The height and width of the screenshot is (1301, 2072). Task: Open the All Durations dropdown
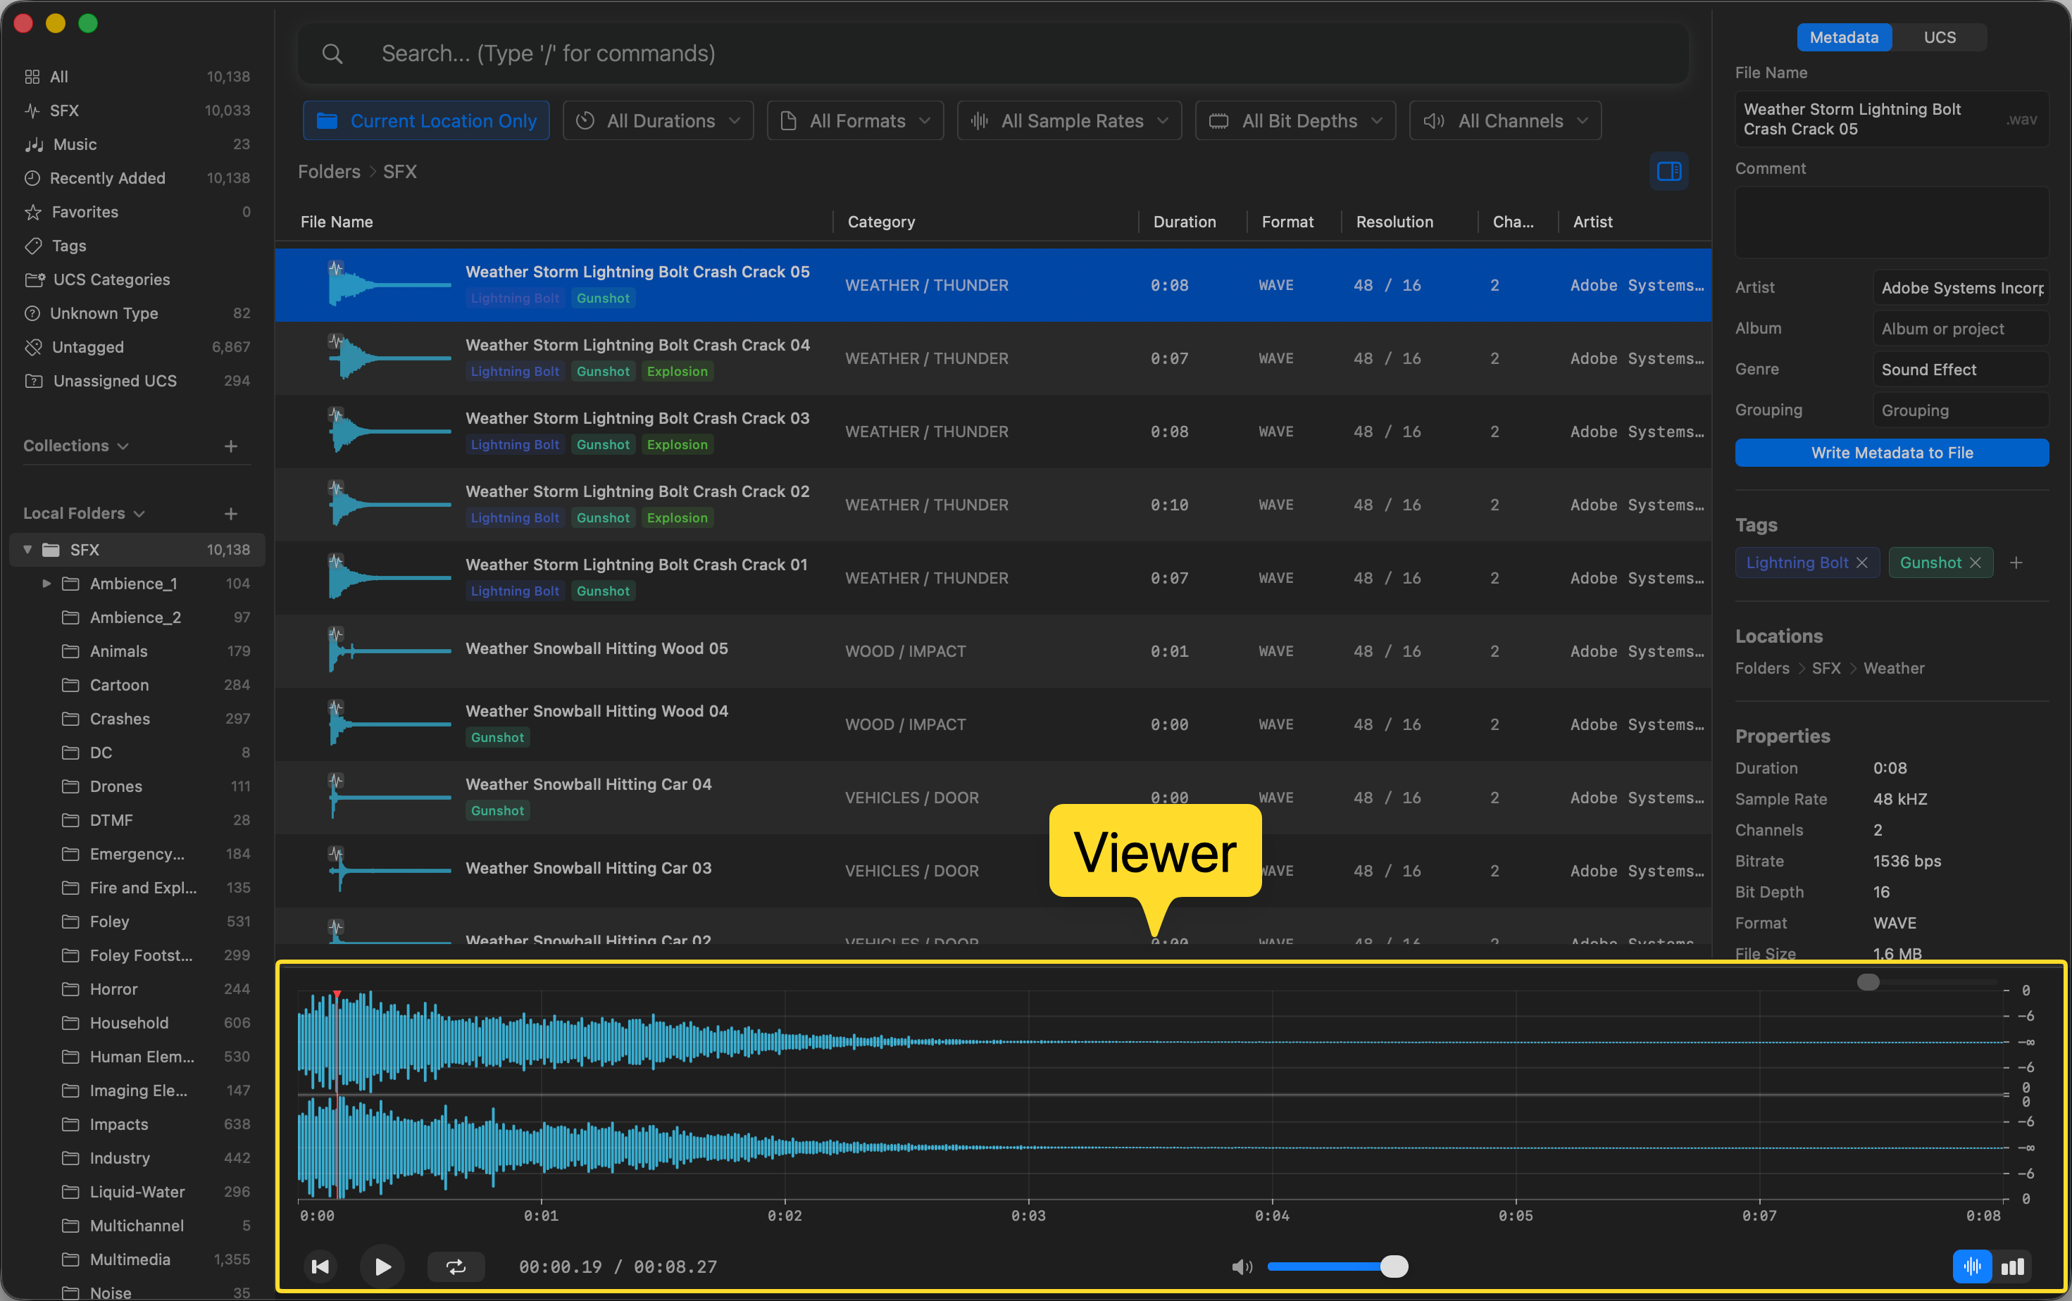(x=659, y=120)
